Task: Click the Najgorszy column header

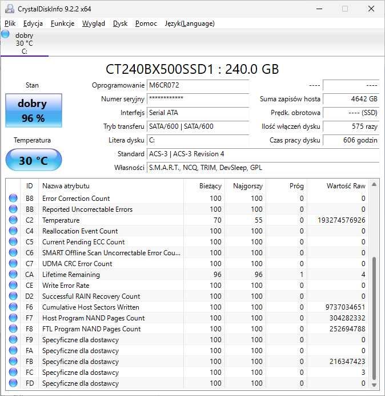Action: (x=245, y=186)
